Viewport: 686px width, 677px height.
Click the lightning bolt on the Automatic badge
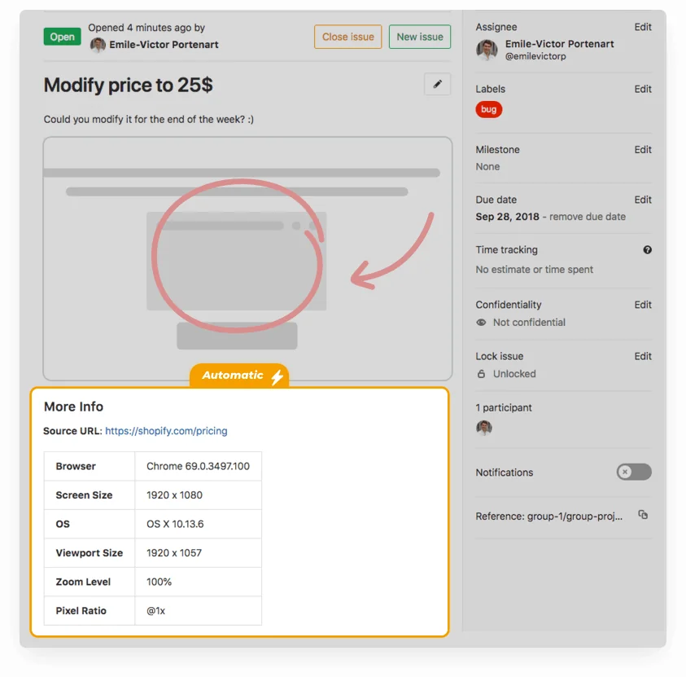[277, 376]
